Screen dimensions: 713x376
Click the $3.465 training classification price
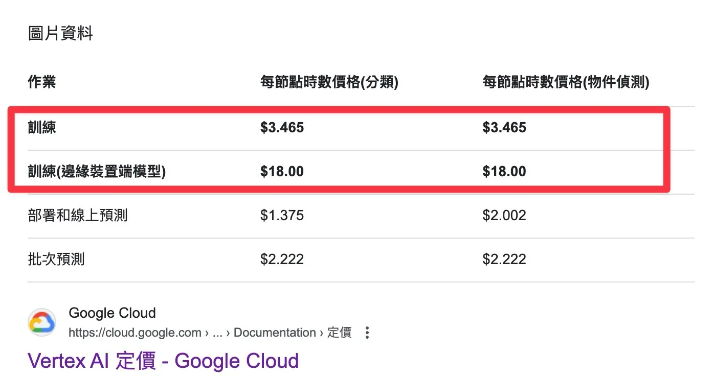[282, 127]
